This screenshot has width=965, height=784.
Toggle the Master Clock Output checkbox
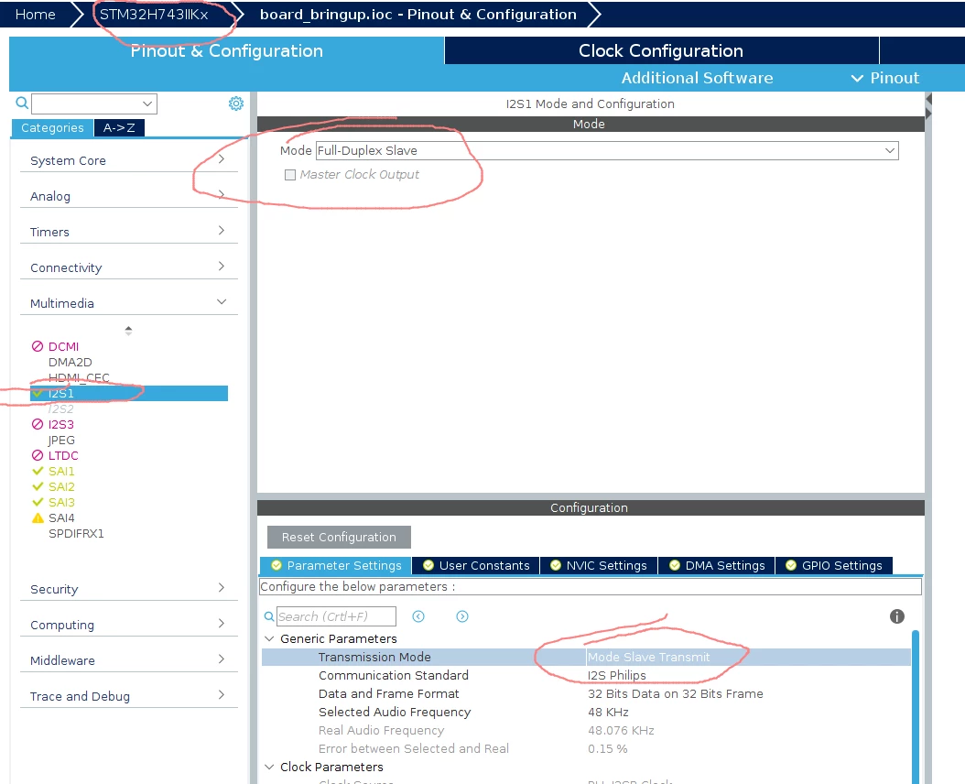(290, 175)
